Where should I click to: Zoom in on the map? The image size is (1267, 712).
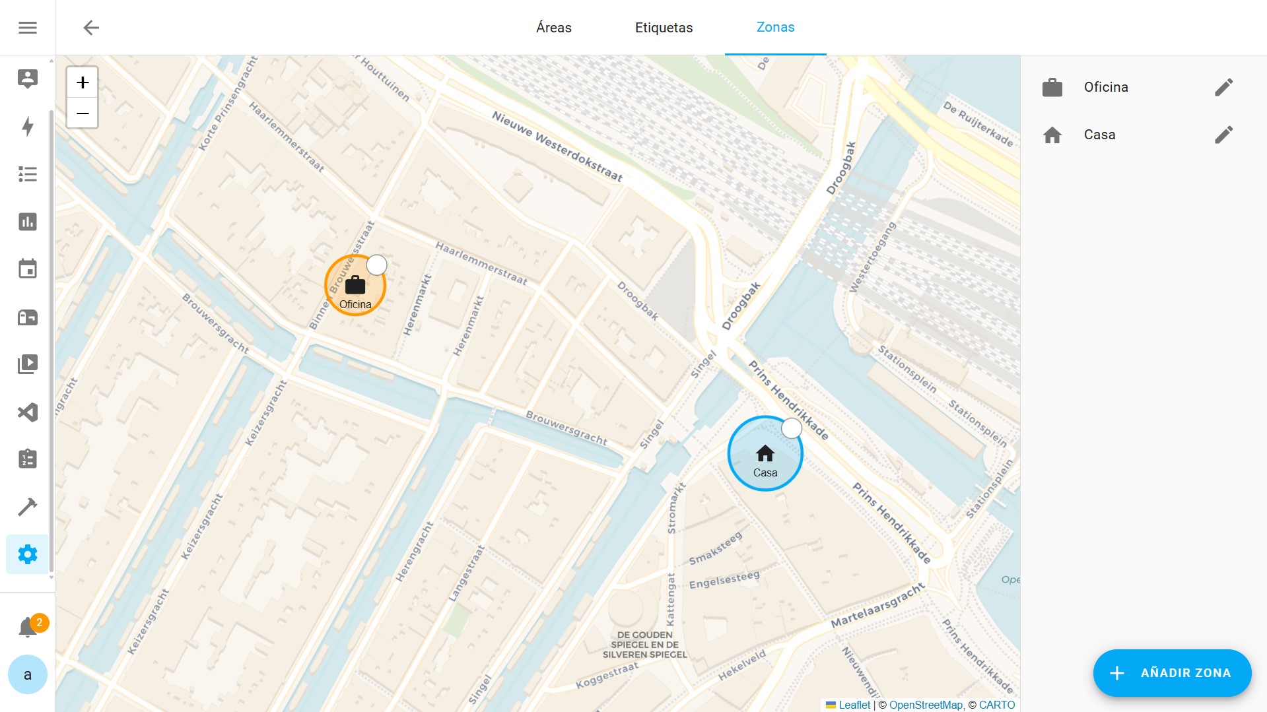[x=83, y=82]
